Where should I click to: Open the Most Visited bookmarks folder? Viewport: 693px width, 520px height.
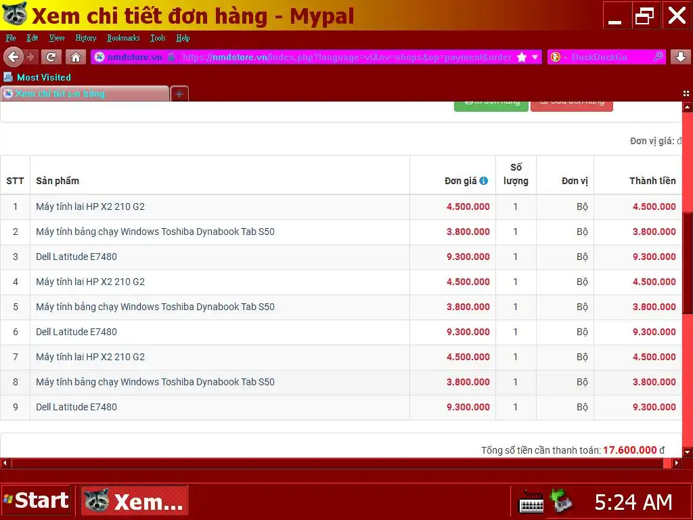tap(37, 77)
